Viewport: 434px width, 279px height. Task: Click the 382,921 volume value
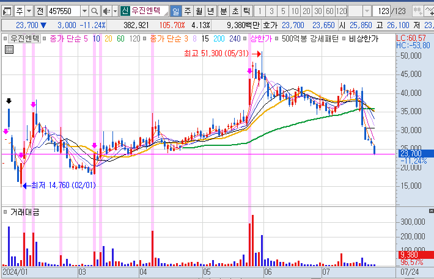tap(136, 26)
